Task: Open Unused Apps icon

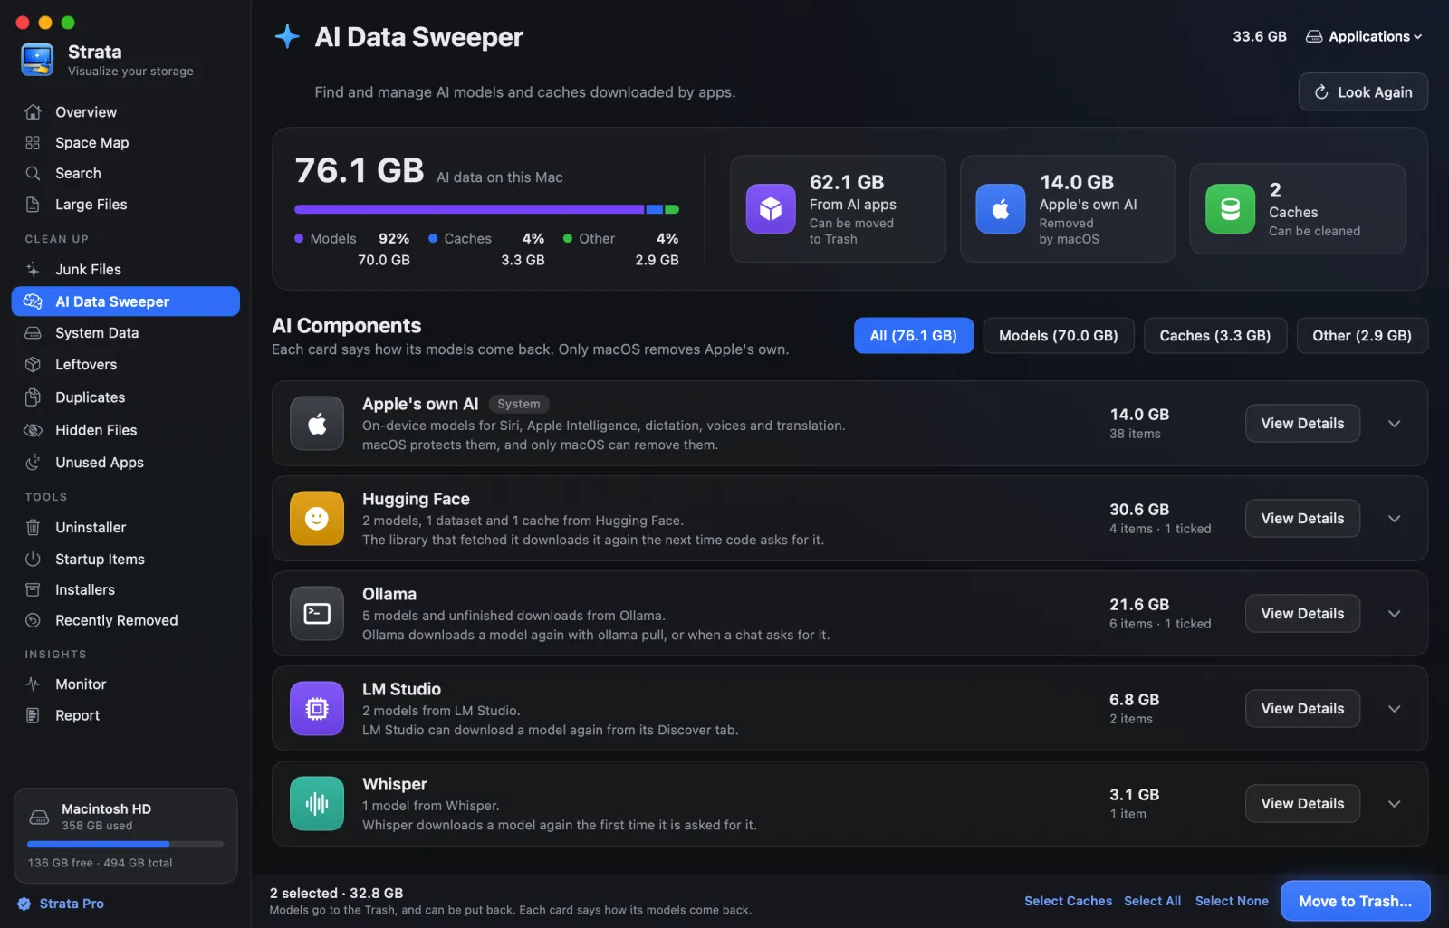Action: tap(33, 463)
